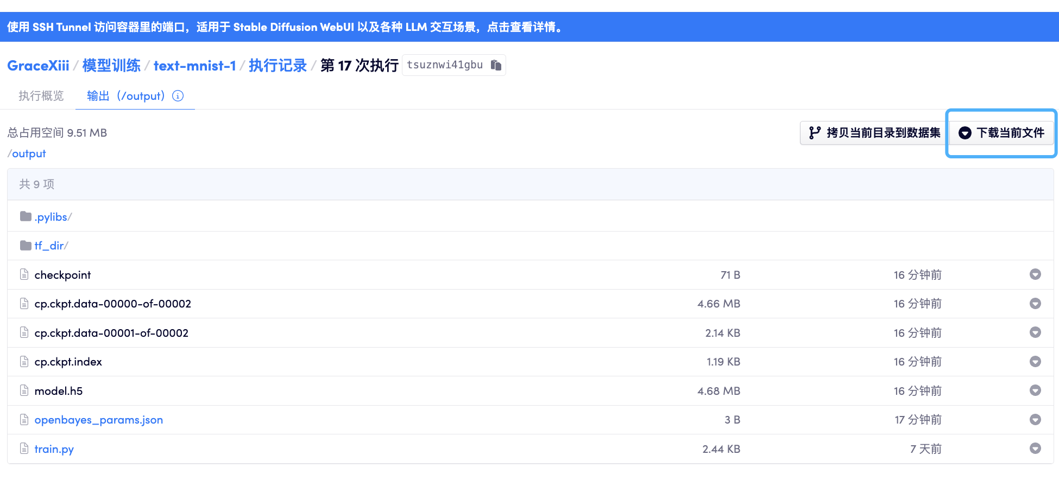The height and width of the screenshot is (487, 1059).
Task: Go to GraceXiii breadcrumb link
Action: pos(38,66)
